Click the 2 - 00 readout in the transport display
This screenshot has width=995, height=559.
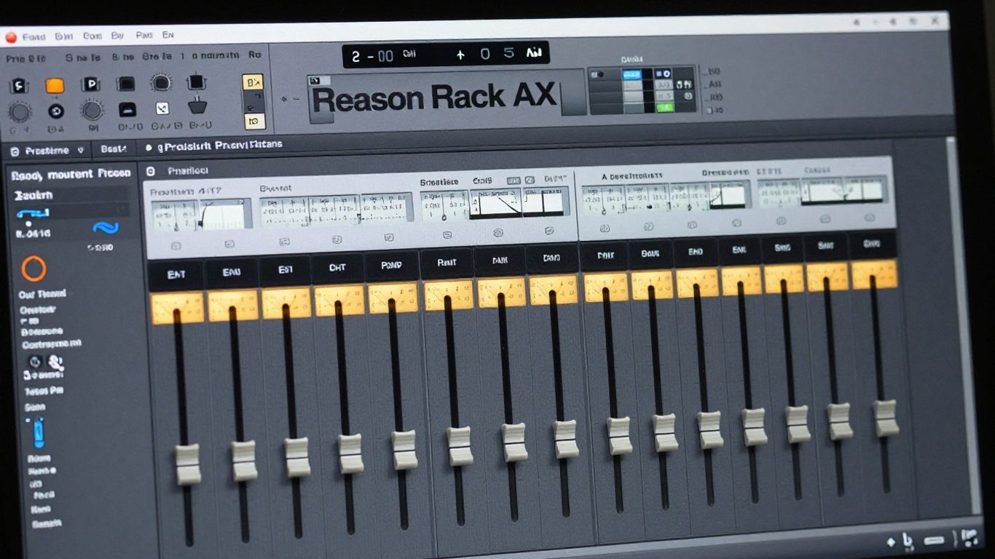372,56
